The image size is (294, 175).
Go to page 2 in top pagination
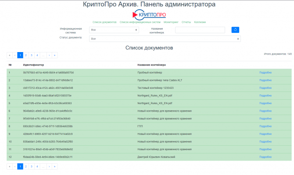pyautogui.click(x=26, y=55)
